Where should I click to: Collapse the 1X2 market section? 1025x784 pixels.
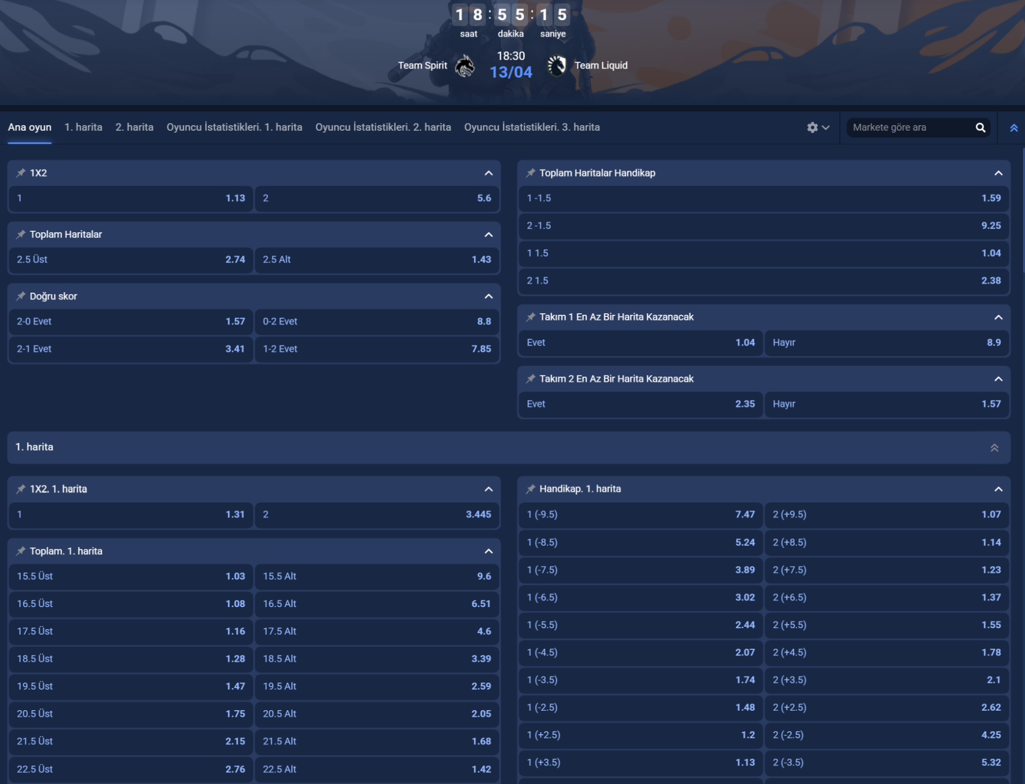point(488,173)
